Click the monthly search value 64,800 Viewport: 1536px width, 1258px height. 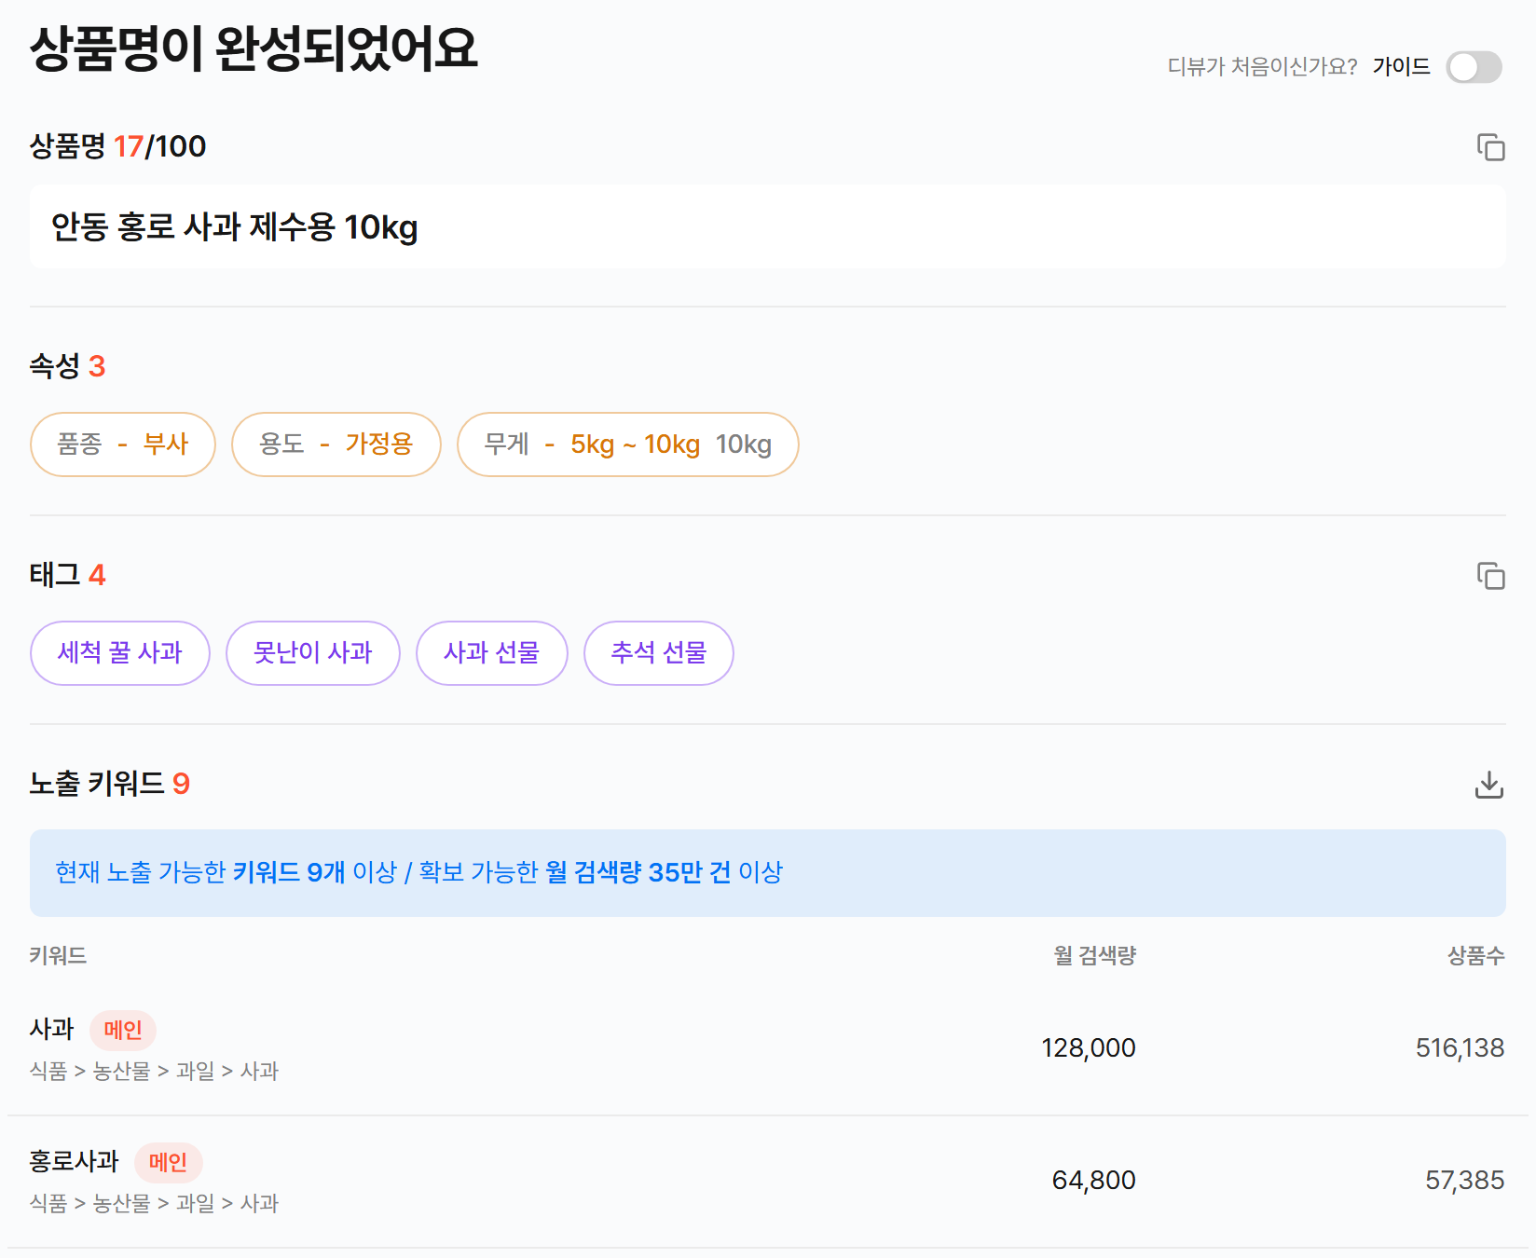[x=1094, y=1181]
